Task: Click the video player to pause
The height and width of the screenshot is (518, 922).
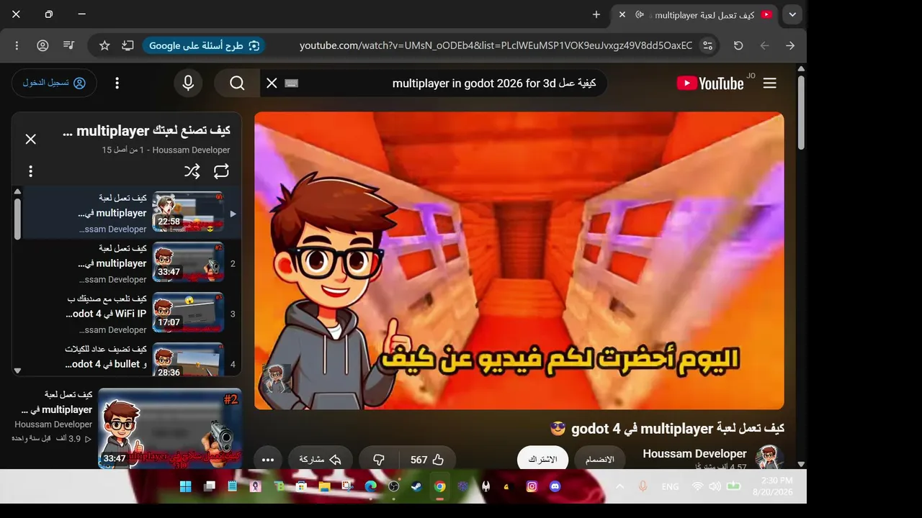Action: [x=519, y=260]
